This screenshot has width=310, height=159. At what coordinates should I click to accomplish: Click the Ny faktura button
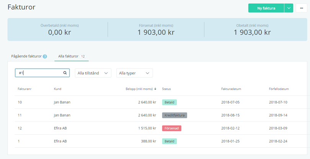coord(266,8)
